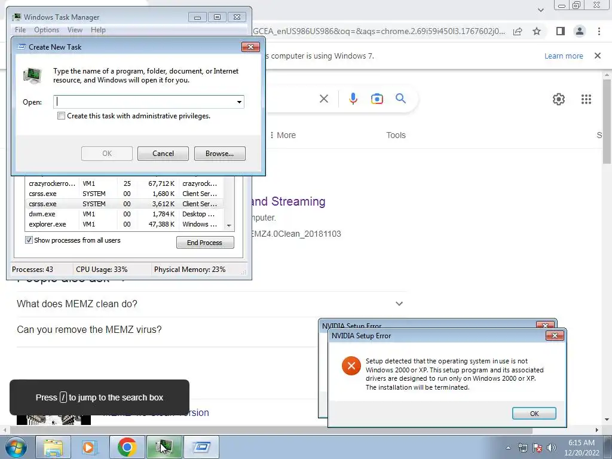This screenshot has width=612, height=459.
Task: Open Google quick settings gear
Action: [559, 99]
